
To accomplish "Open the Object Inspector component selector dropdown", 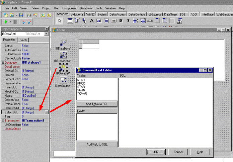I will (x=46, y=34).
